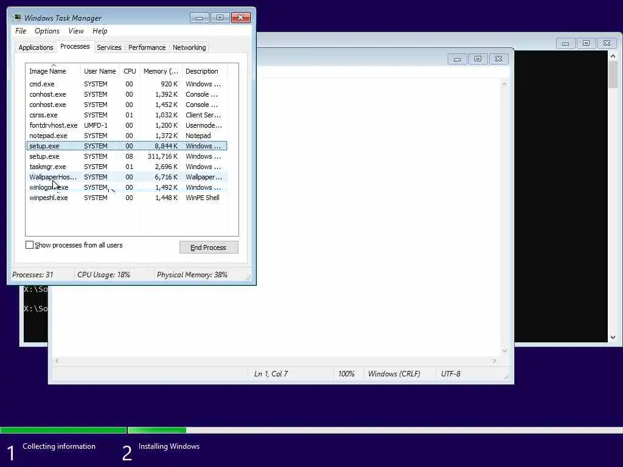Close the Task Manager window
The image size is (623, 467).
(x=241, y=18)
